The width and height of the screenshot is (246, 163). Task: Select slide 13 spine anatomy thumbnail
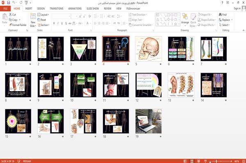pos(181,85)
